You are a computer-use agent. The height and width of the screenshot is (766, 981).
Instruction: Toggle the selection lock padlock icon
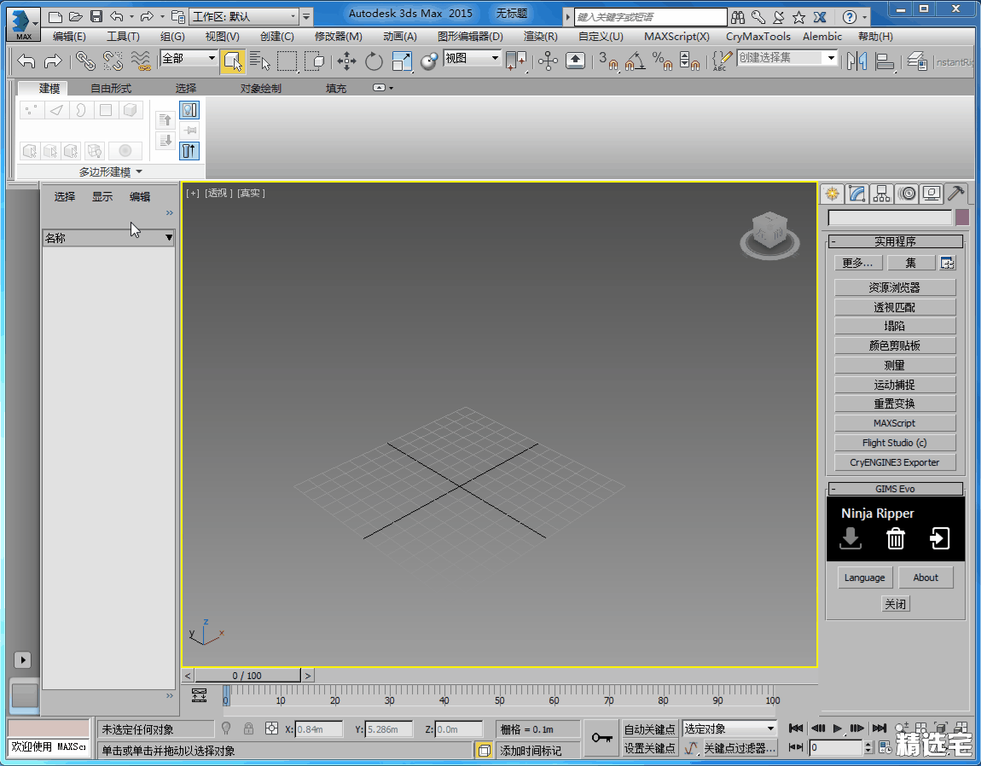(x=248, y=728)
